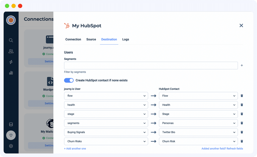Screen dimensions: 257x157
Task: Open the bar chart sidebar icon
Action: tap(11, 73)
